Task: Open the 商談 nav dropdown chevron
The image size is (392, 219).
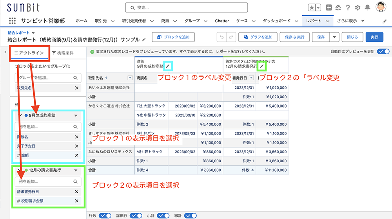Action: [x=175, y=21]
